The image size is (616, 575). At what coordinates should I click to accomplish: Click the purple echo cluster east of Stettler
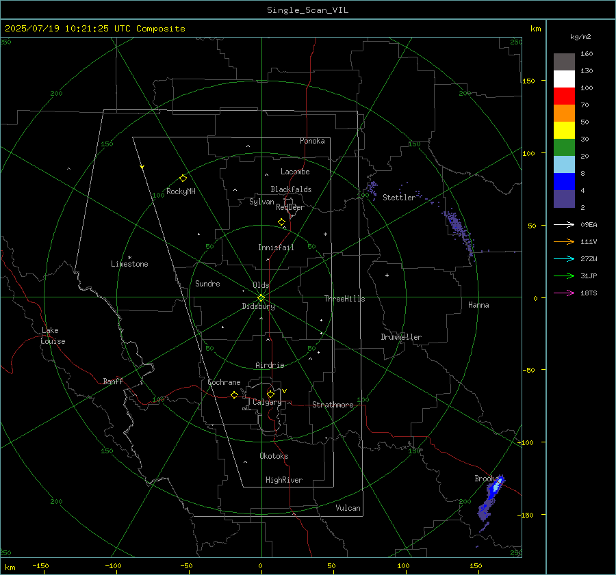(x=459, y=232)
